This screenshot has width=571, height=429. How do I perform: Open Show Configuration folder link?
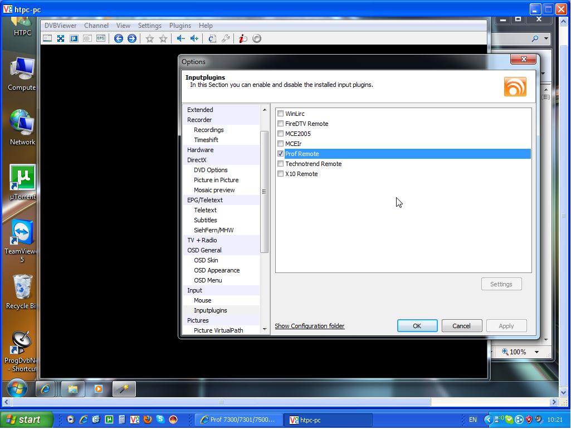pyautogui.click(x=310, y=326)
